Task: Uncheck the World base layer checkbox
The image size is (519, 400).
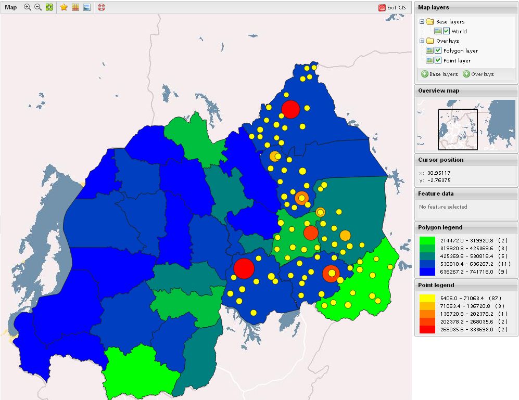Action: point(446,31)
